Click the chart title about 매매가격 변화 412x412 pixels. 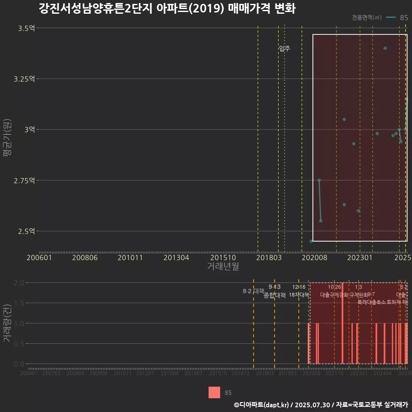pos(167,9)
